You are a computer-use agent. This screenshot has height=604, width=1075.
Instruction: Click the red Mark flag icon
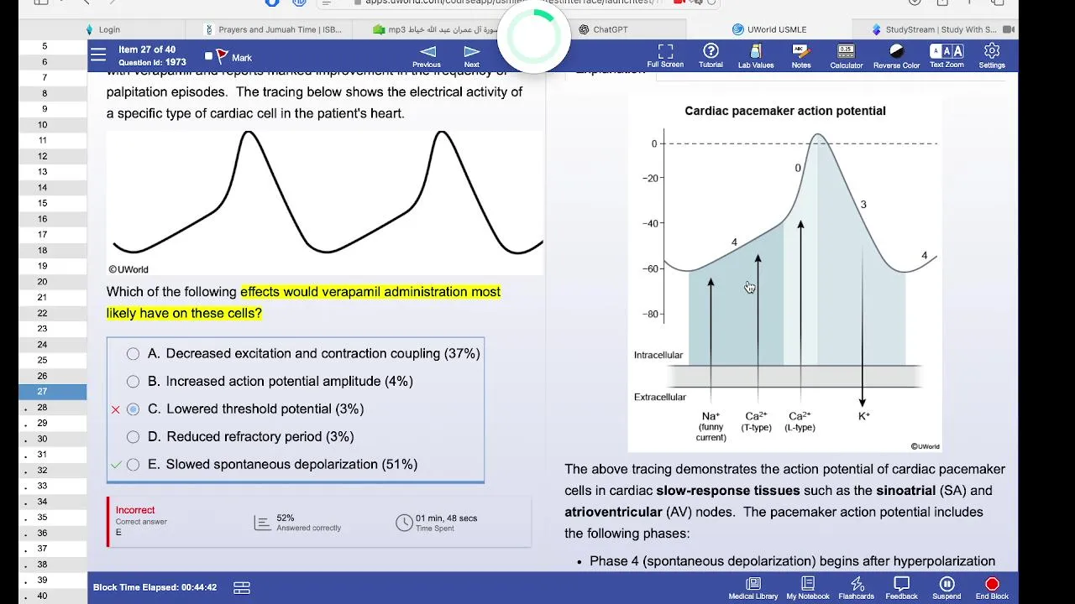(223, 57)
